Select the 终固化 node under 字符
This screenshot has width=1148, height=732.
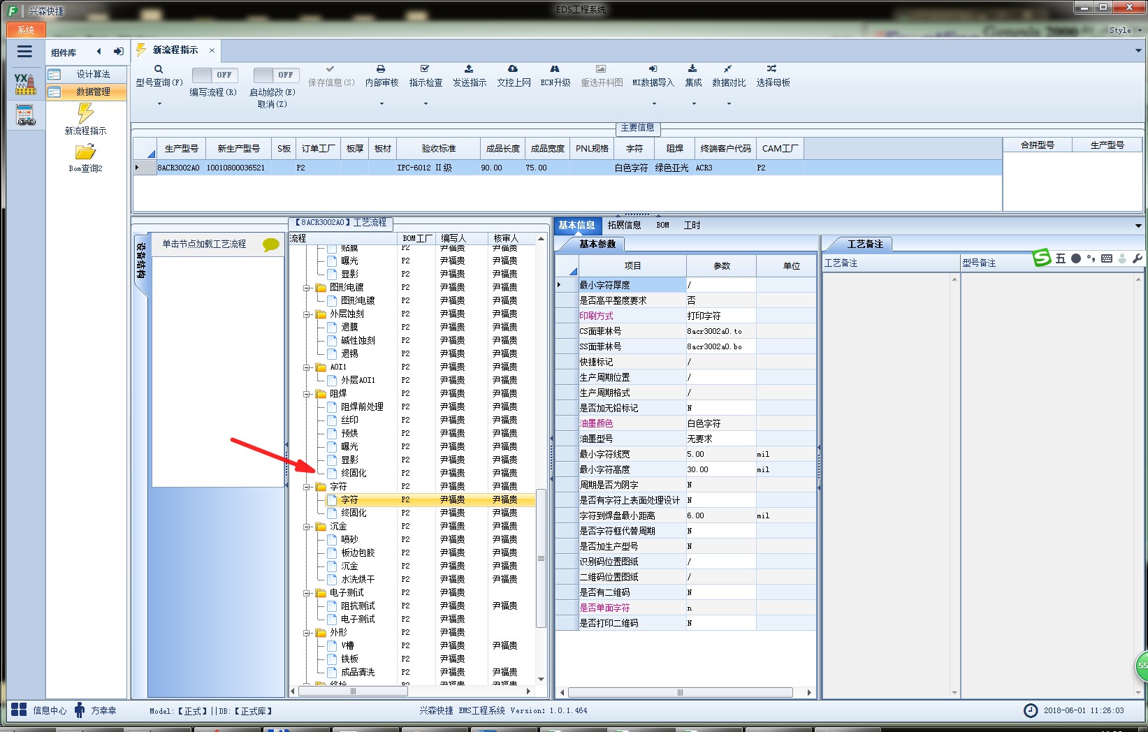coord(354,513)
